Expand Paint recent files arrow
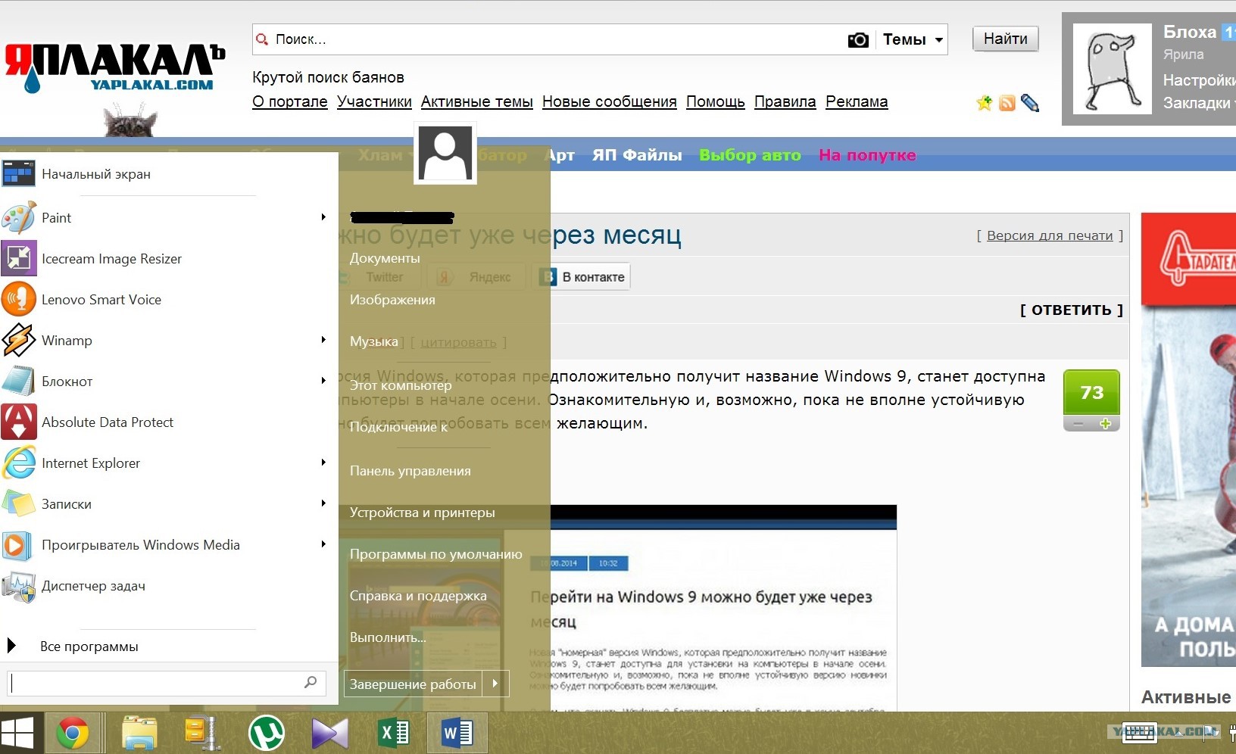Viewport: 1236px width, 754px height. coord(323,217)
